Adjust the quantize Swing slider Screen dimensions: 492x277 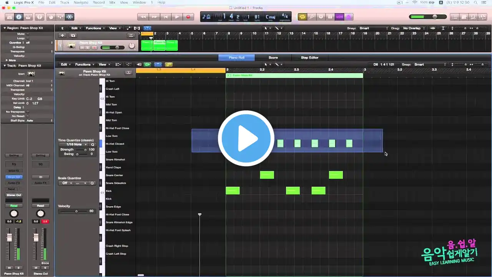[x=81, y=154]
